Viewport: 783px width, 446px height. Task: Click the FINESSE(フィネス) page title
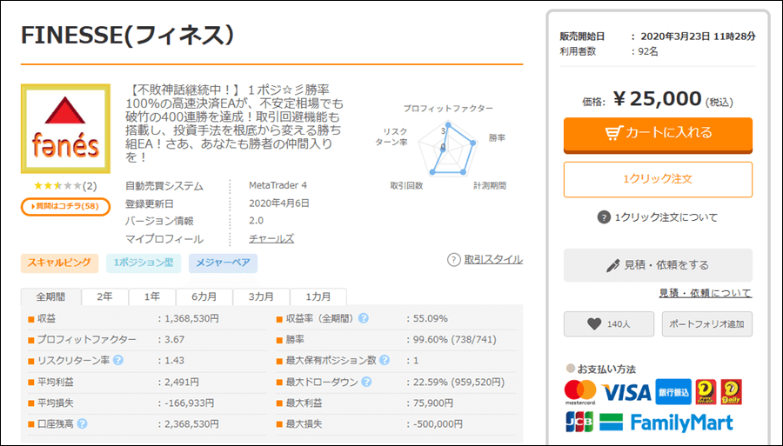click(x=127, y=36)
